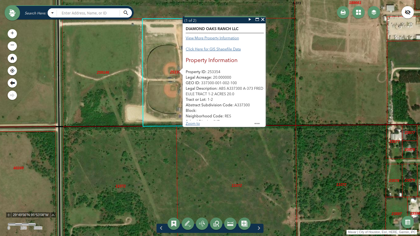The height and width of the screenshot is (236, 420).
Task: Toggle the crossed-eye visibility button
Action: 408,12
